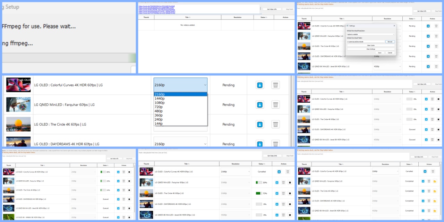Cancel the 0% The Circle download
The image size is (444, 222).
click(438, 119)
